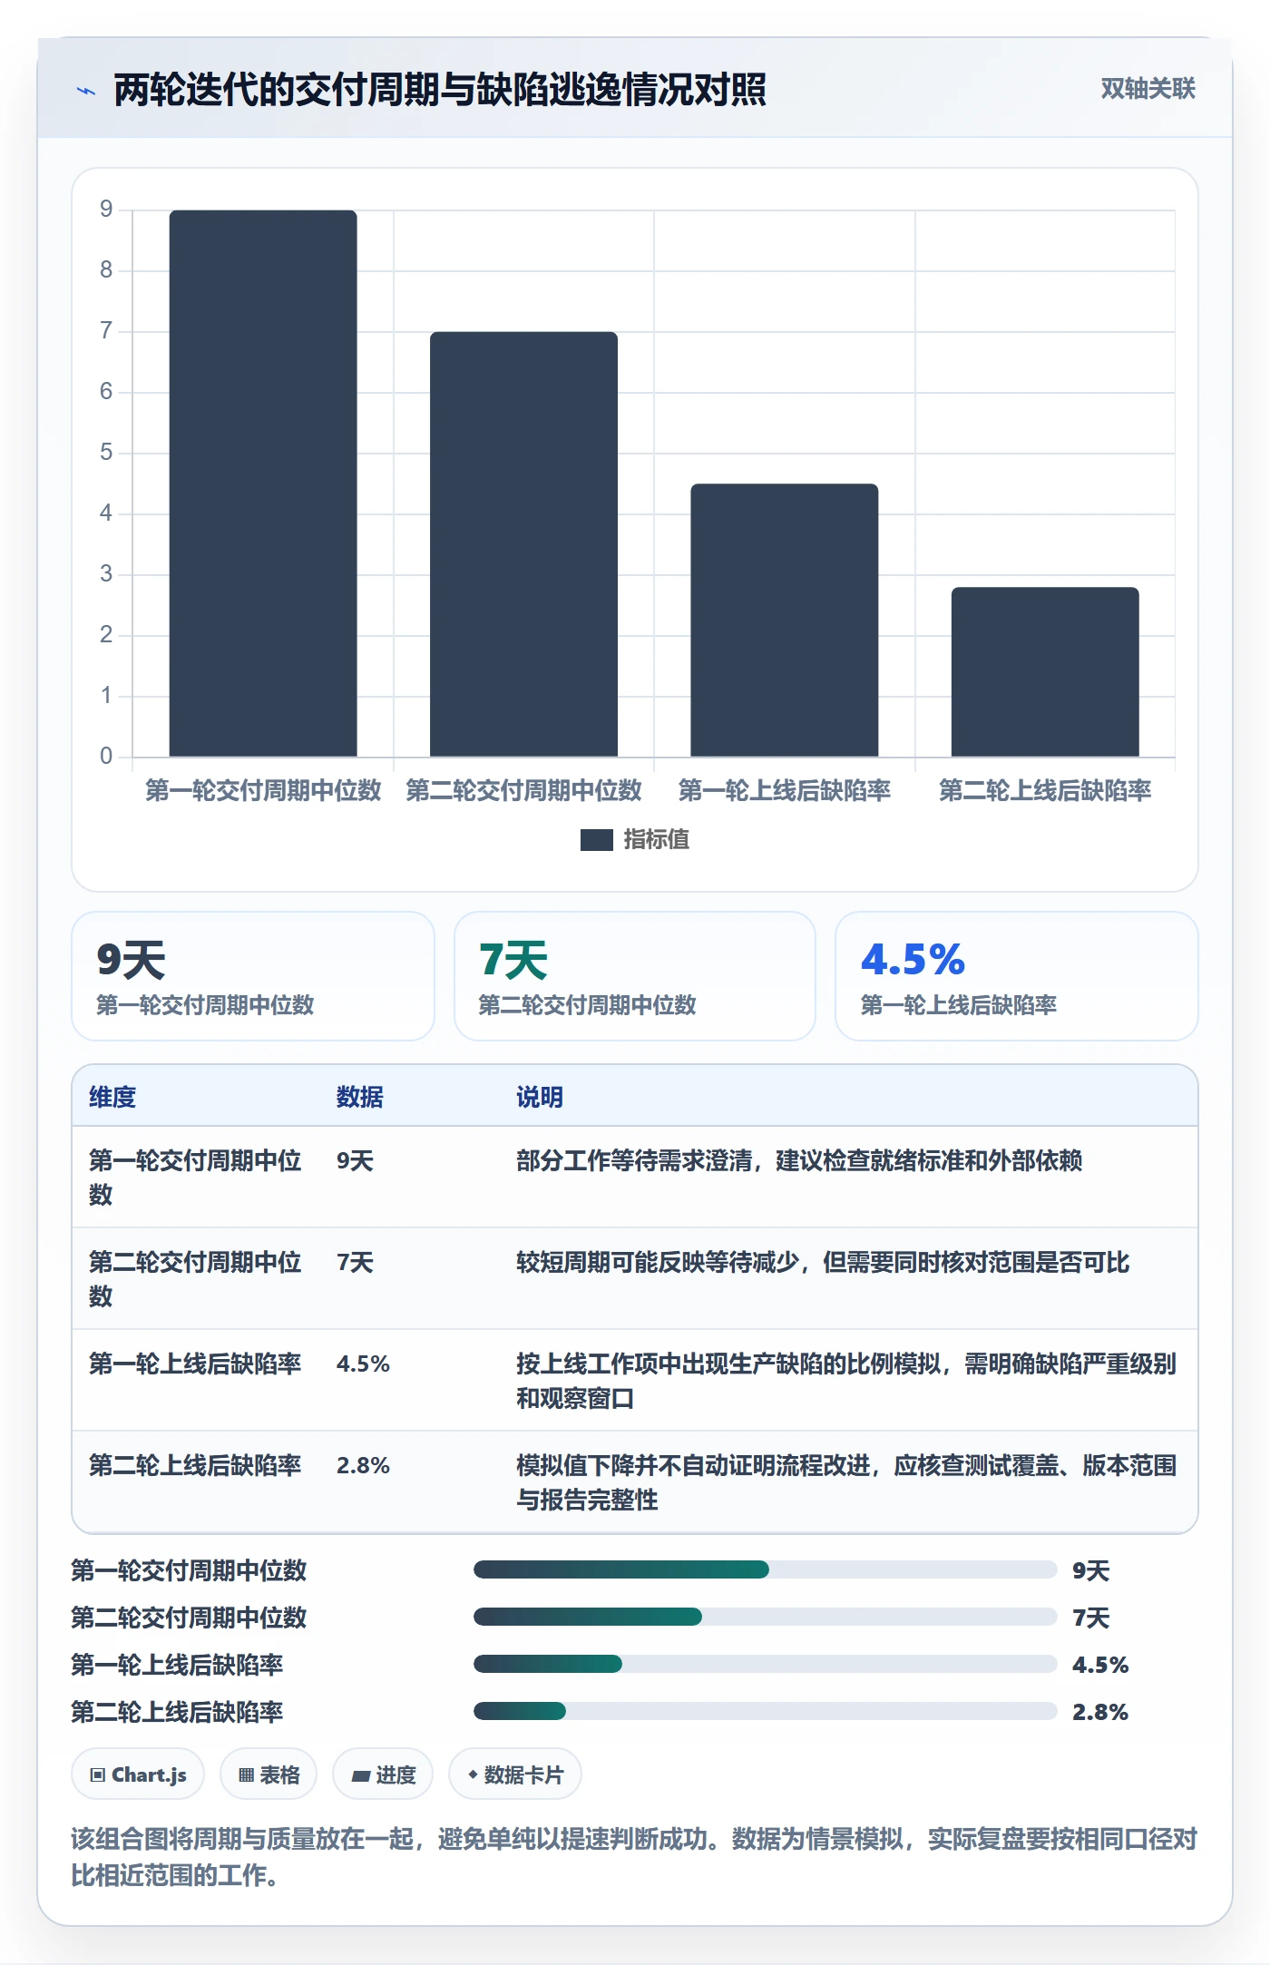This screenshot has width=1270, height=1965.
Task: Click the bar for 第二轮上线后缺陷率
Action: pos(1045,671)
